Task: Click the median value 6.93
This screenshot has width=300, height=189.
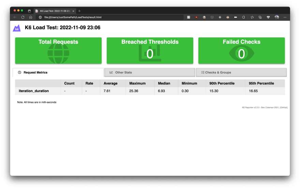Action: pyautogui.click(x=161, y=91)
